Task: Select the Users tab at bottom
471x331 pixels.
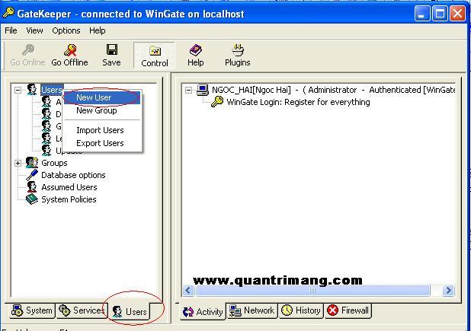Action: (x=130, y=311)
